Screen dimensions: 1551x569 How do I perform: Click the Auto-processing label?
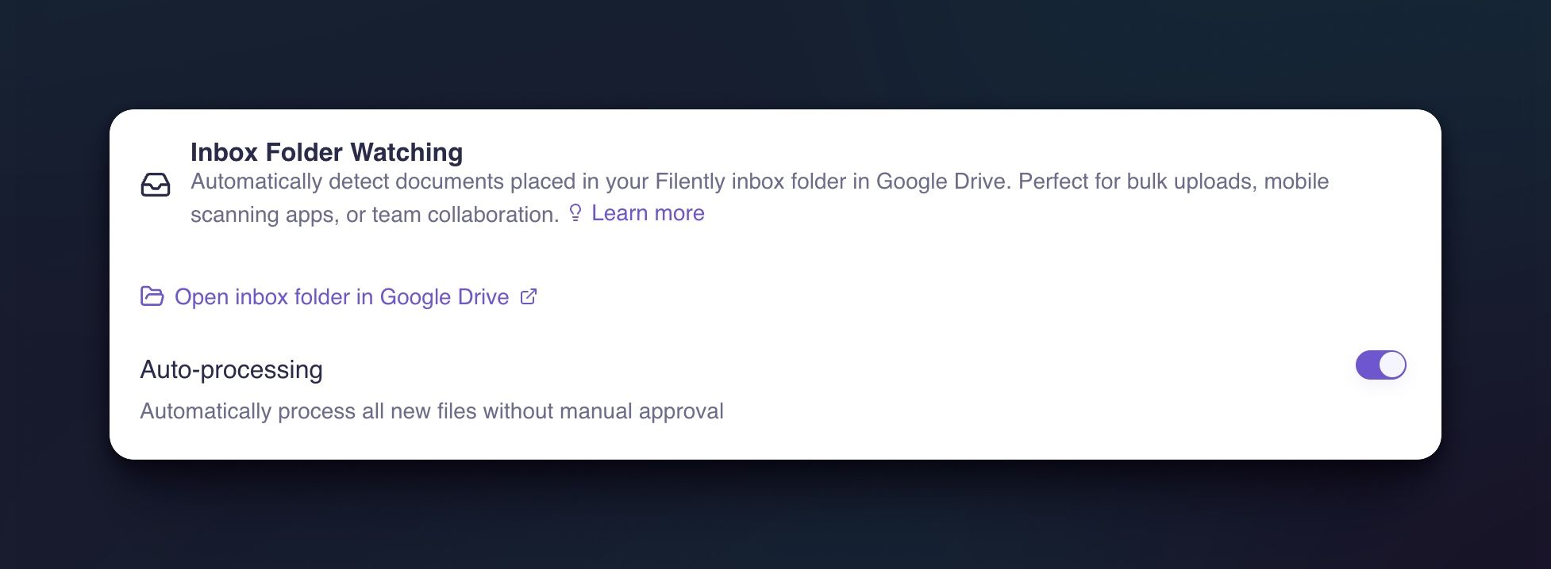(x=231, y=369)
